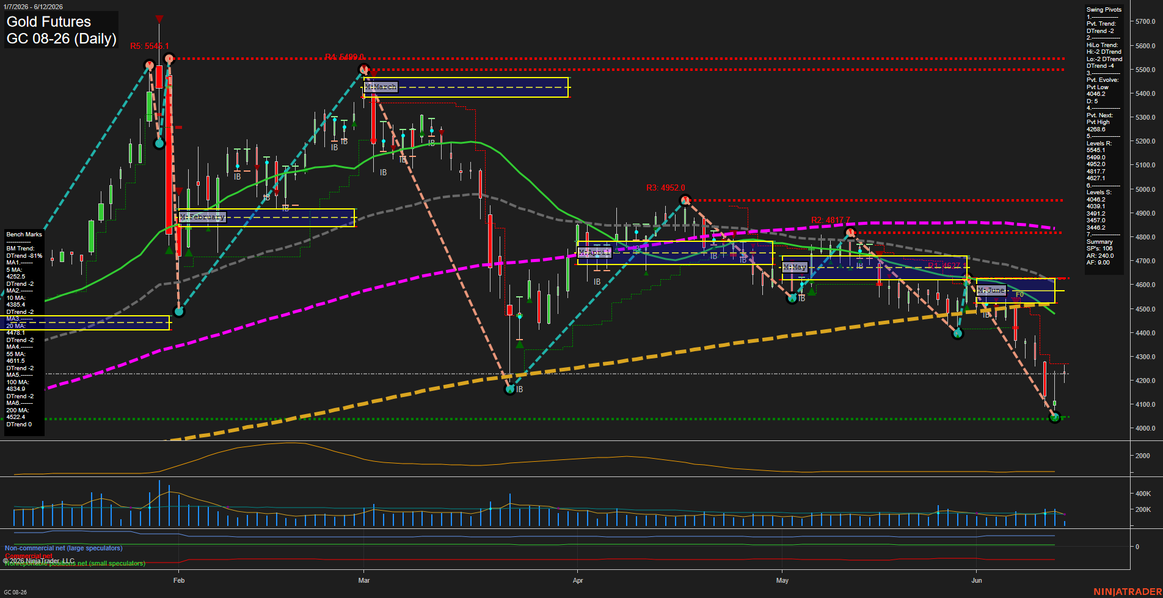Click the late-March swing pivot low circle

[x=510, y=389]
